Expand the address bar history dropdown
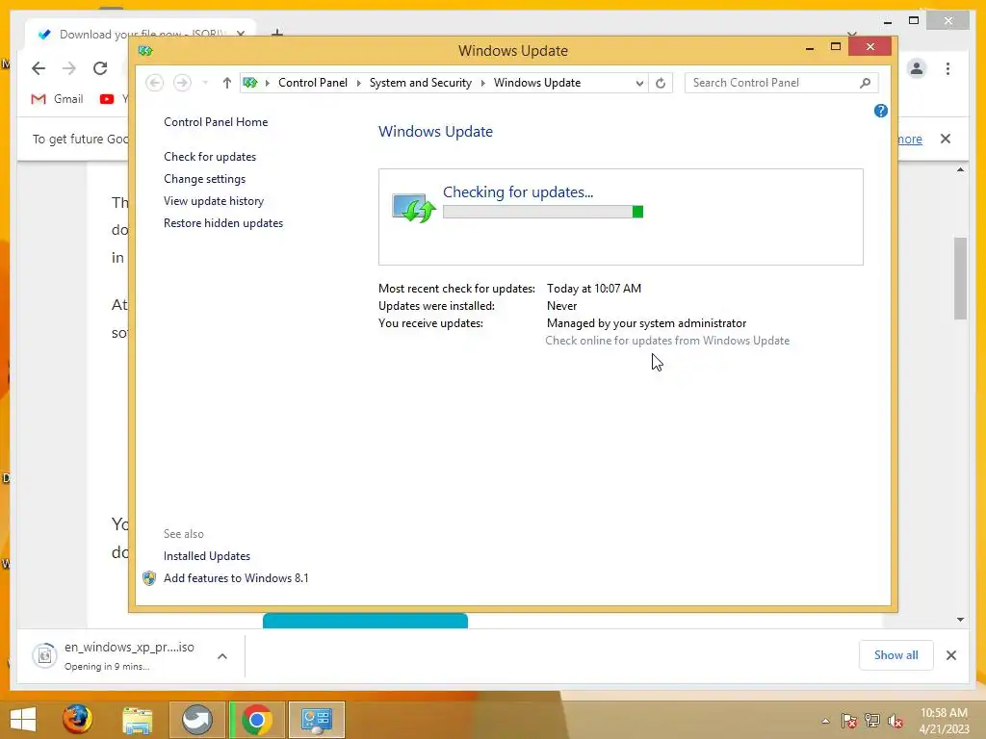986x739 pixels. tap(639, 83)
